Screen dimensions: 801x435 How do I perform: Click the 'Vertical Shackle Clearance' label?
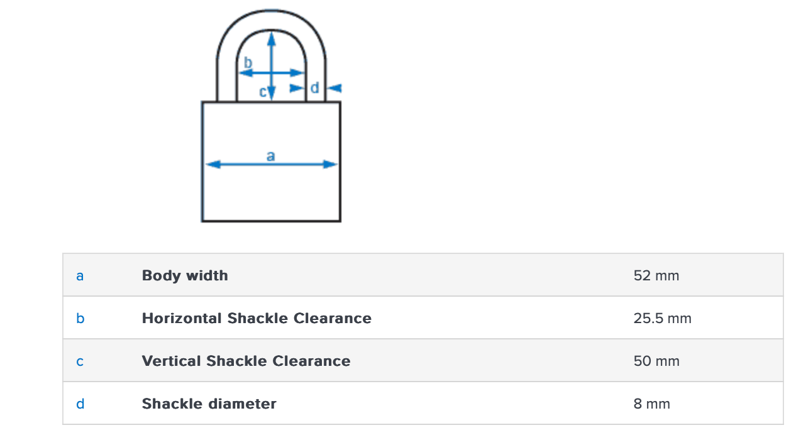[246, 361]
